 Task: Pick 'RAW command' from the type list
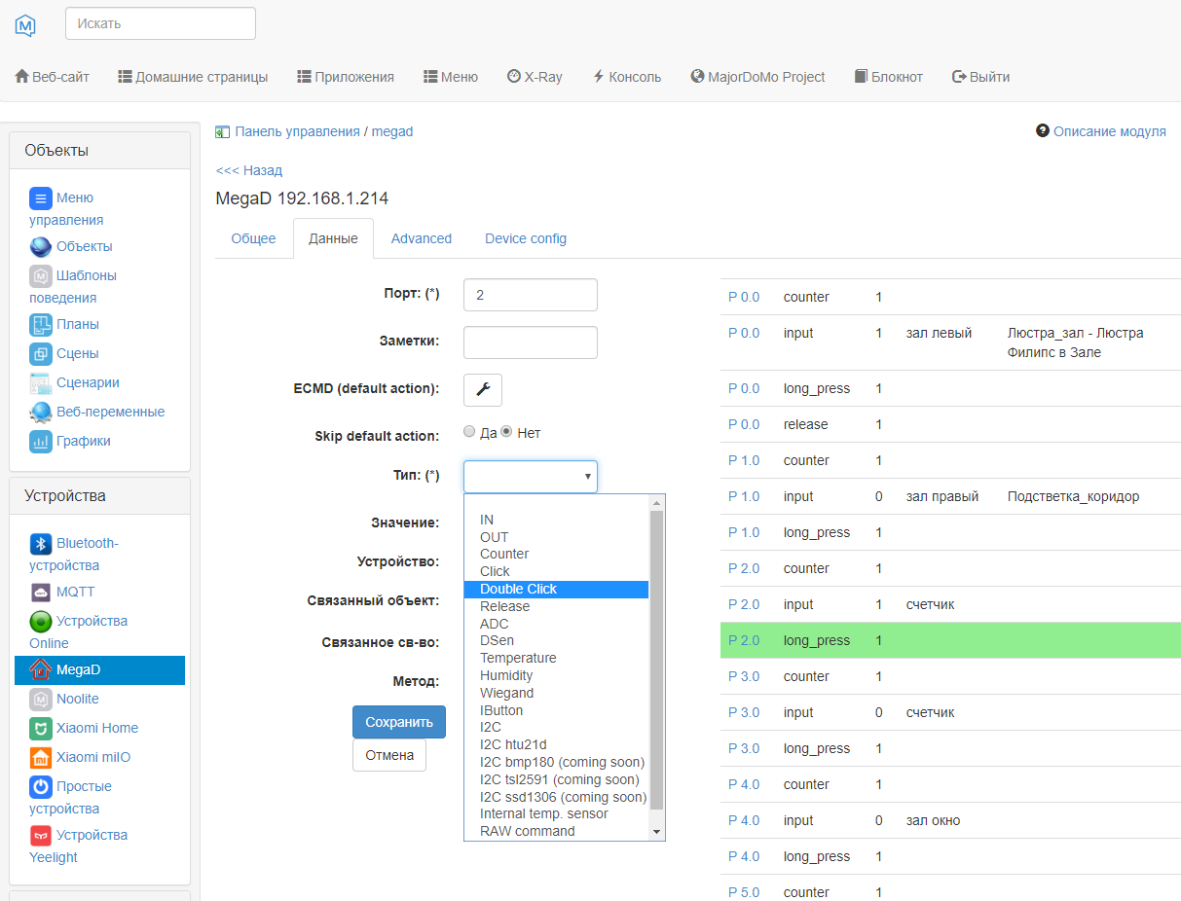(x=527, y=831)
